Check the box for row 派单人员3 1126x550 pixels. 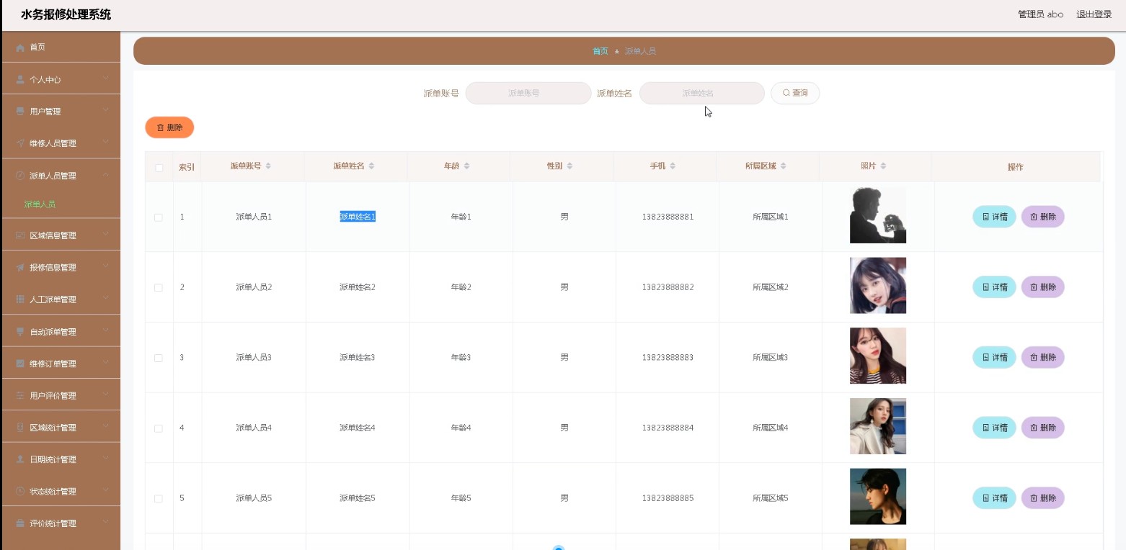159,358
